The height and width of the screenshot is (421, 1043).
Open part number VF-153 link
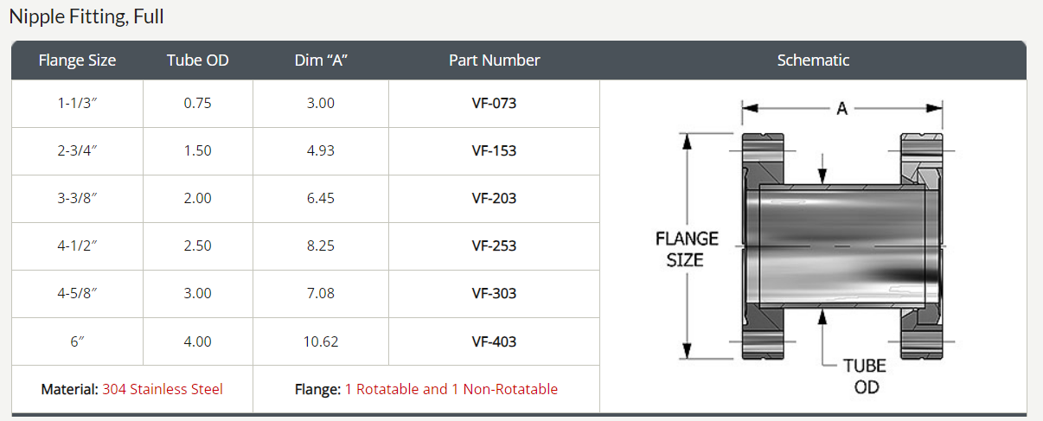pyautogui.click(x=494, y=150)
